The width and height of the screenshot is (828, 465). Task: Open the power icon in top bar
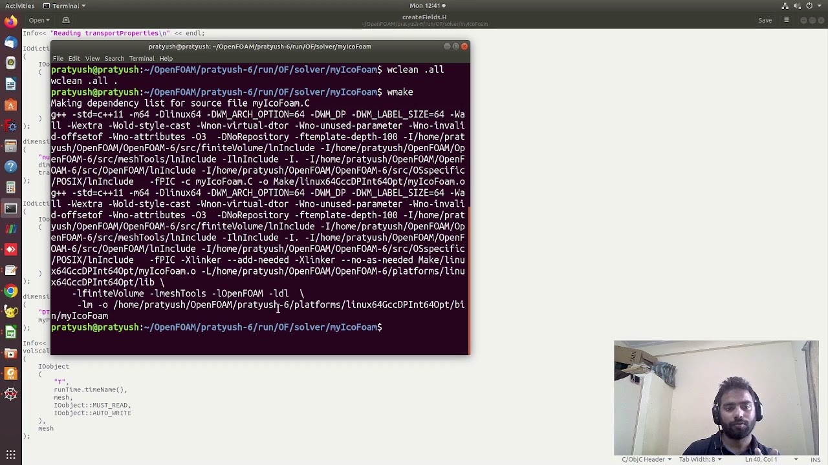click(809, 6)
